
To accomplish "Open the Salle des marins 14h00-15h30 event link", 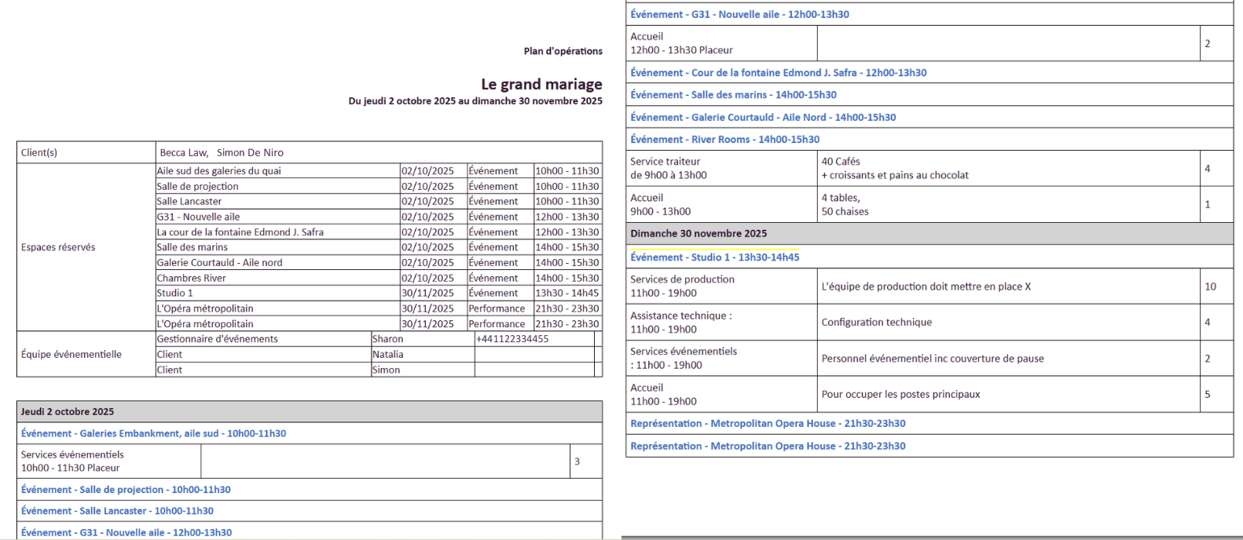I will [733, 95].
